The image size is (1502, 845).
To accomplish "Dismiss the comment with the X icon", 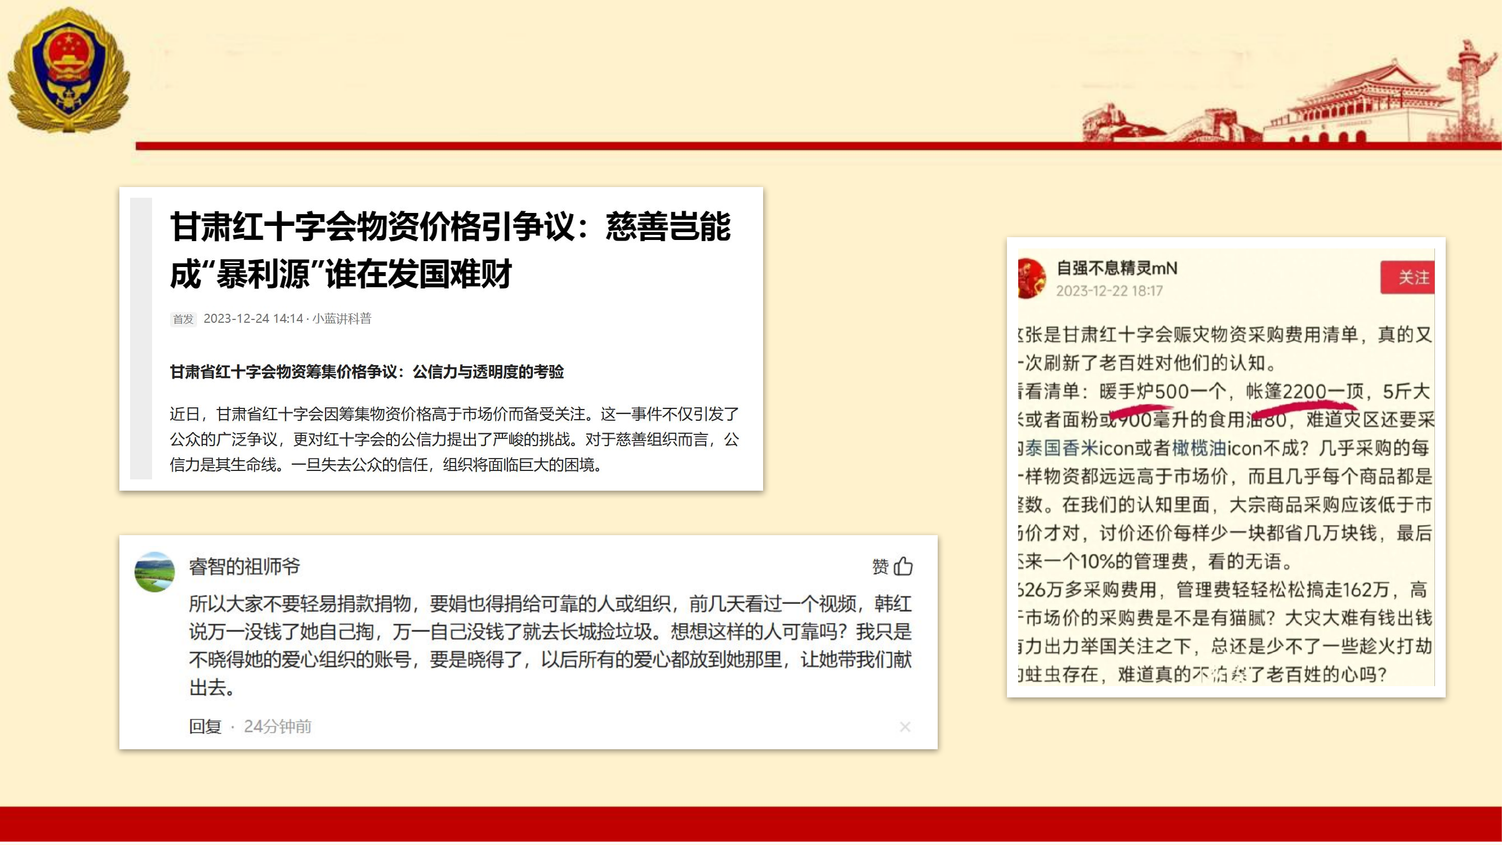I will click(904, 727).
